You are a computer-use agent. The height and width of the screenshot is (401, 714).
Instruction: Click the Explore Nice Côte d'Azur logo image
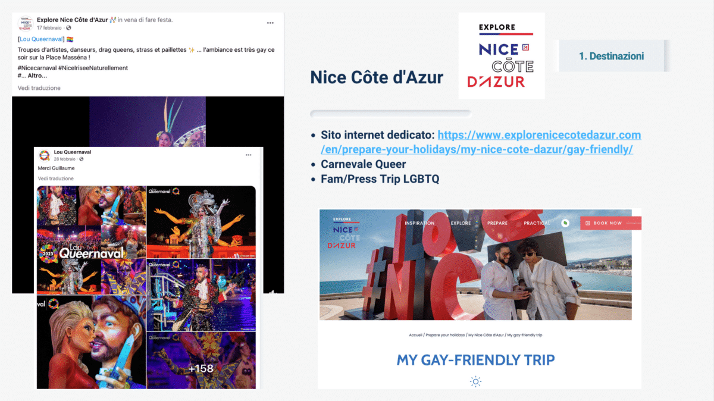click(502, 56)
